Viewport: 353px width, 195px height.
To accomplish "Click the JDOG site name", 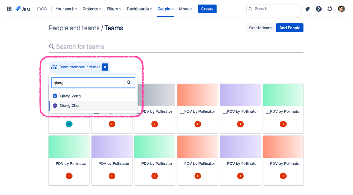I will tap(42, 9).
